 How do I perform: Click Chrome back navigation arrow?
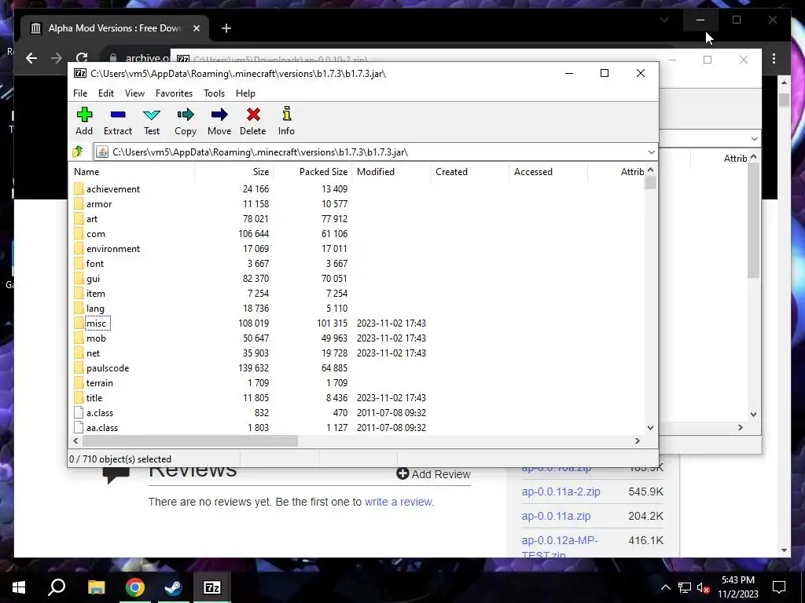point(31,58)
